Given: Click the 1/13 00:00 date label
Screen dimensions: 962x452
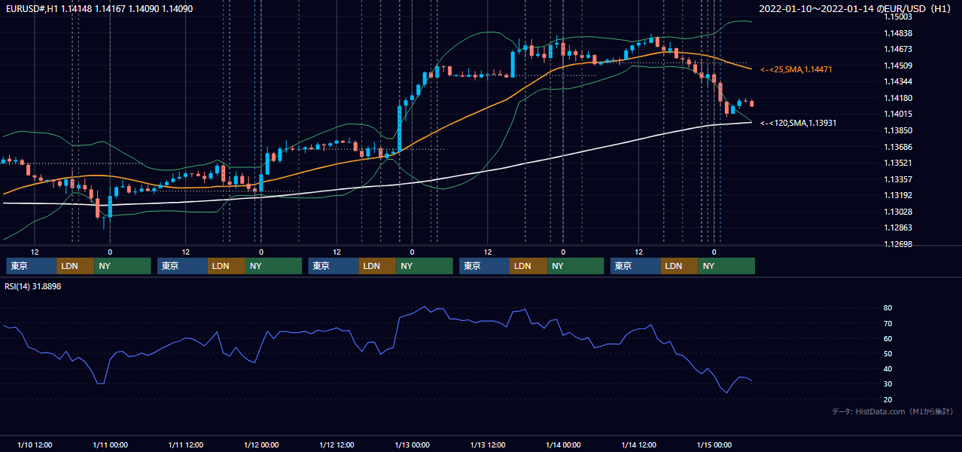Looking at the screenshot, I should point(412,444).
